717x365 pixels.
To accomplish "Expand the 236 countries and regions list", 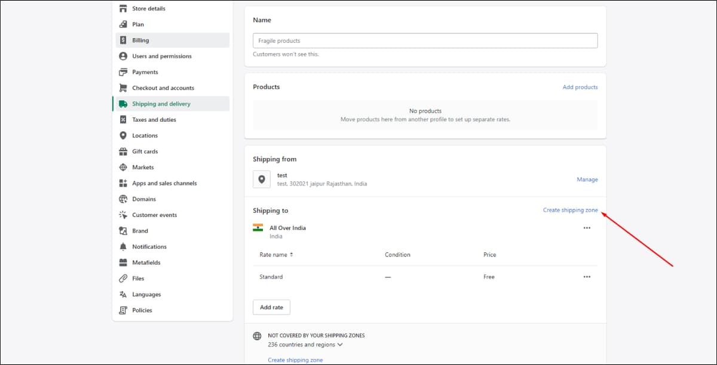I will point(305,345).
